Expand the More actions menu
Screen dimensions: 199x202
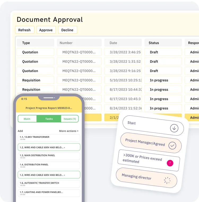69,131
